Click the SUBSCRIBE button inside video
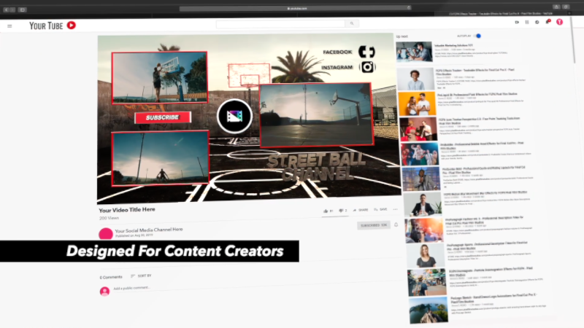 [163, 117]
